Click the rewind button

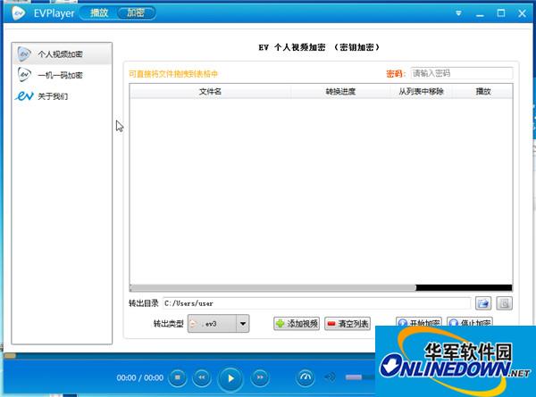tap(202, 377)
